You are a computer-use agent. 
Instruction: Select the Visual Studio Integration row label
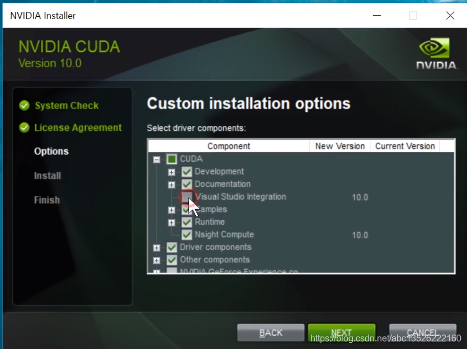point(240,197)
